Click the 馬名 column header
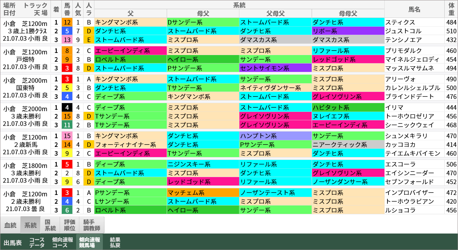458x250 pixels. click(414, 9)
